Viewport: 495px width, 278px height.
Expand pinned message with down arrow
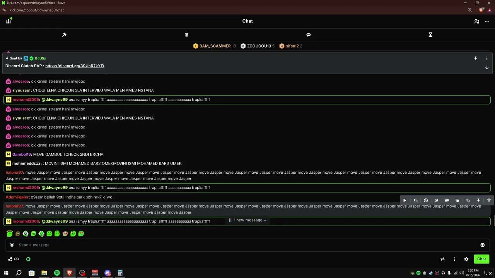pyautogui.click(x=487, y=67)
